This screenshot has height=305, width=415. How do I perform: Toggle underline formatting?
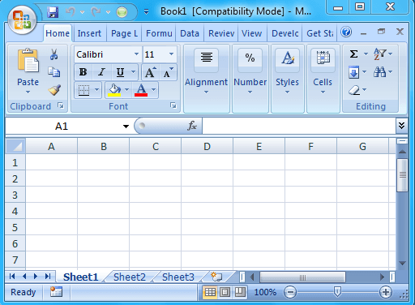click(x=120, y=72)
